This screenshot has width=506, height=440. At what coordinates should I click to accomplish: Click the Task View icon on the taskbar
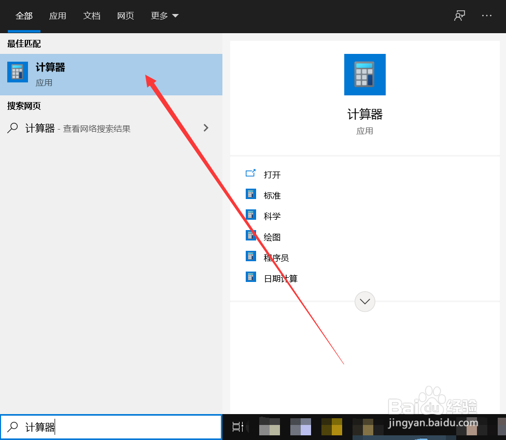[237, 427]
